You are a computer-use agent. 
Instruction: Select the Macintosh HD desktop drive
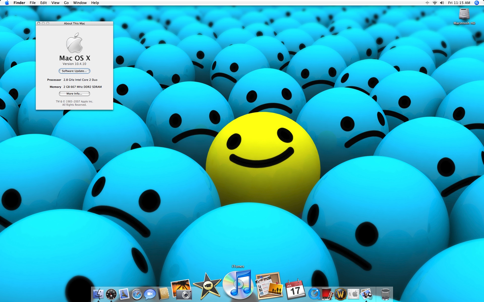[x=464, y=16]
